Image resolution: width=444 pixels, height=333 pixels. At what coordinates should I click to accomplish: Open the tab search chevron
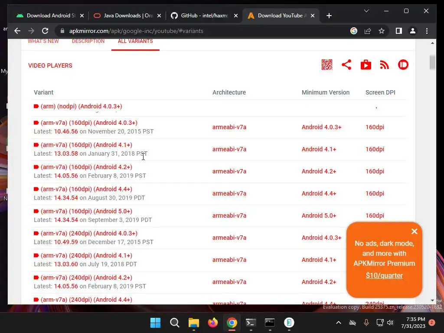tap(366, 11)
